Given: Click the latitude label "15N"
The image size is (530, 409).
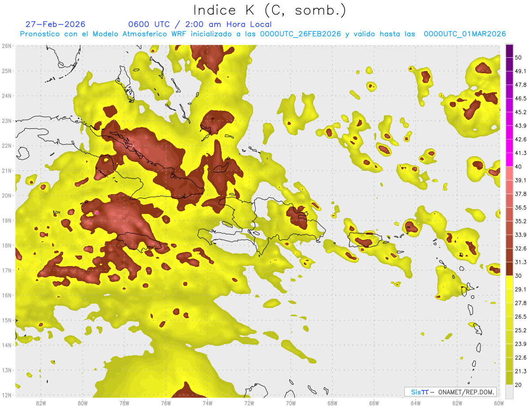Looking at the screenshot, I should 7,320.
